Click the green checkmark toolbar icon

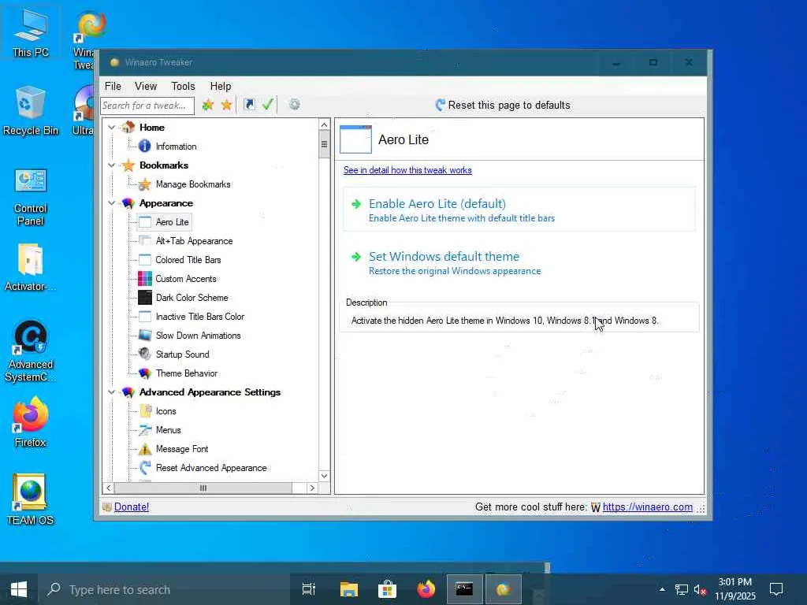(268, 105)
